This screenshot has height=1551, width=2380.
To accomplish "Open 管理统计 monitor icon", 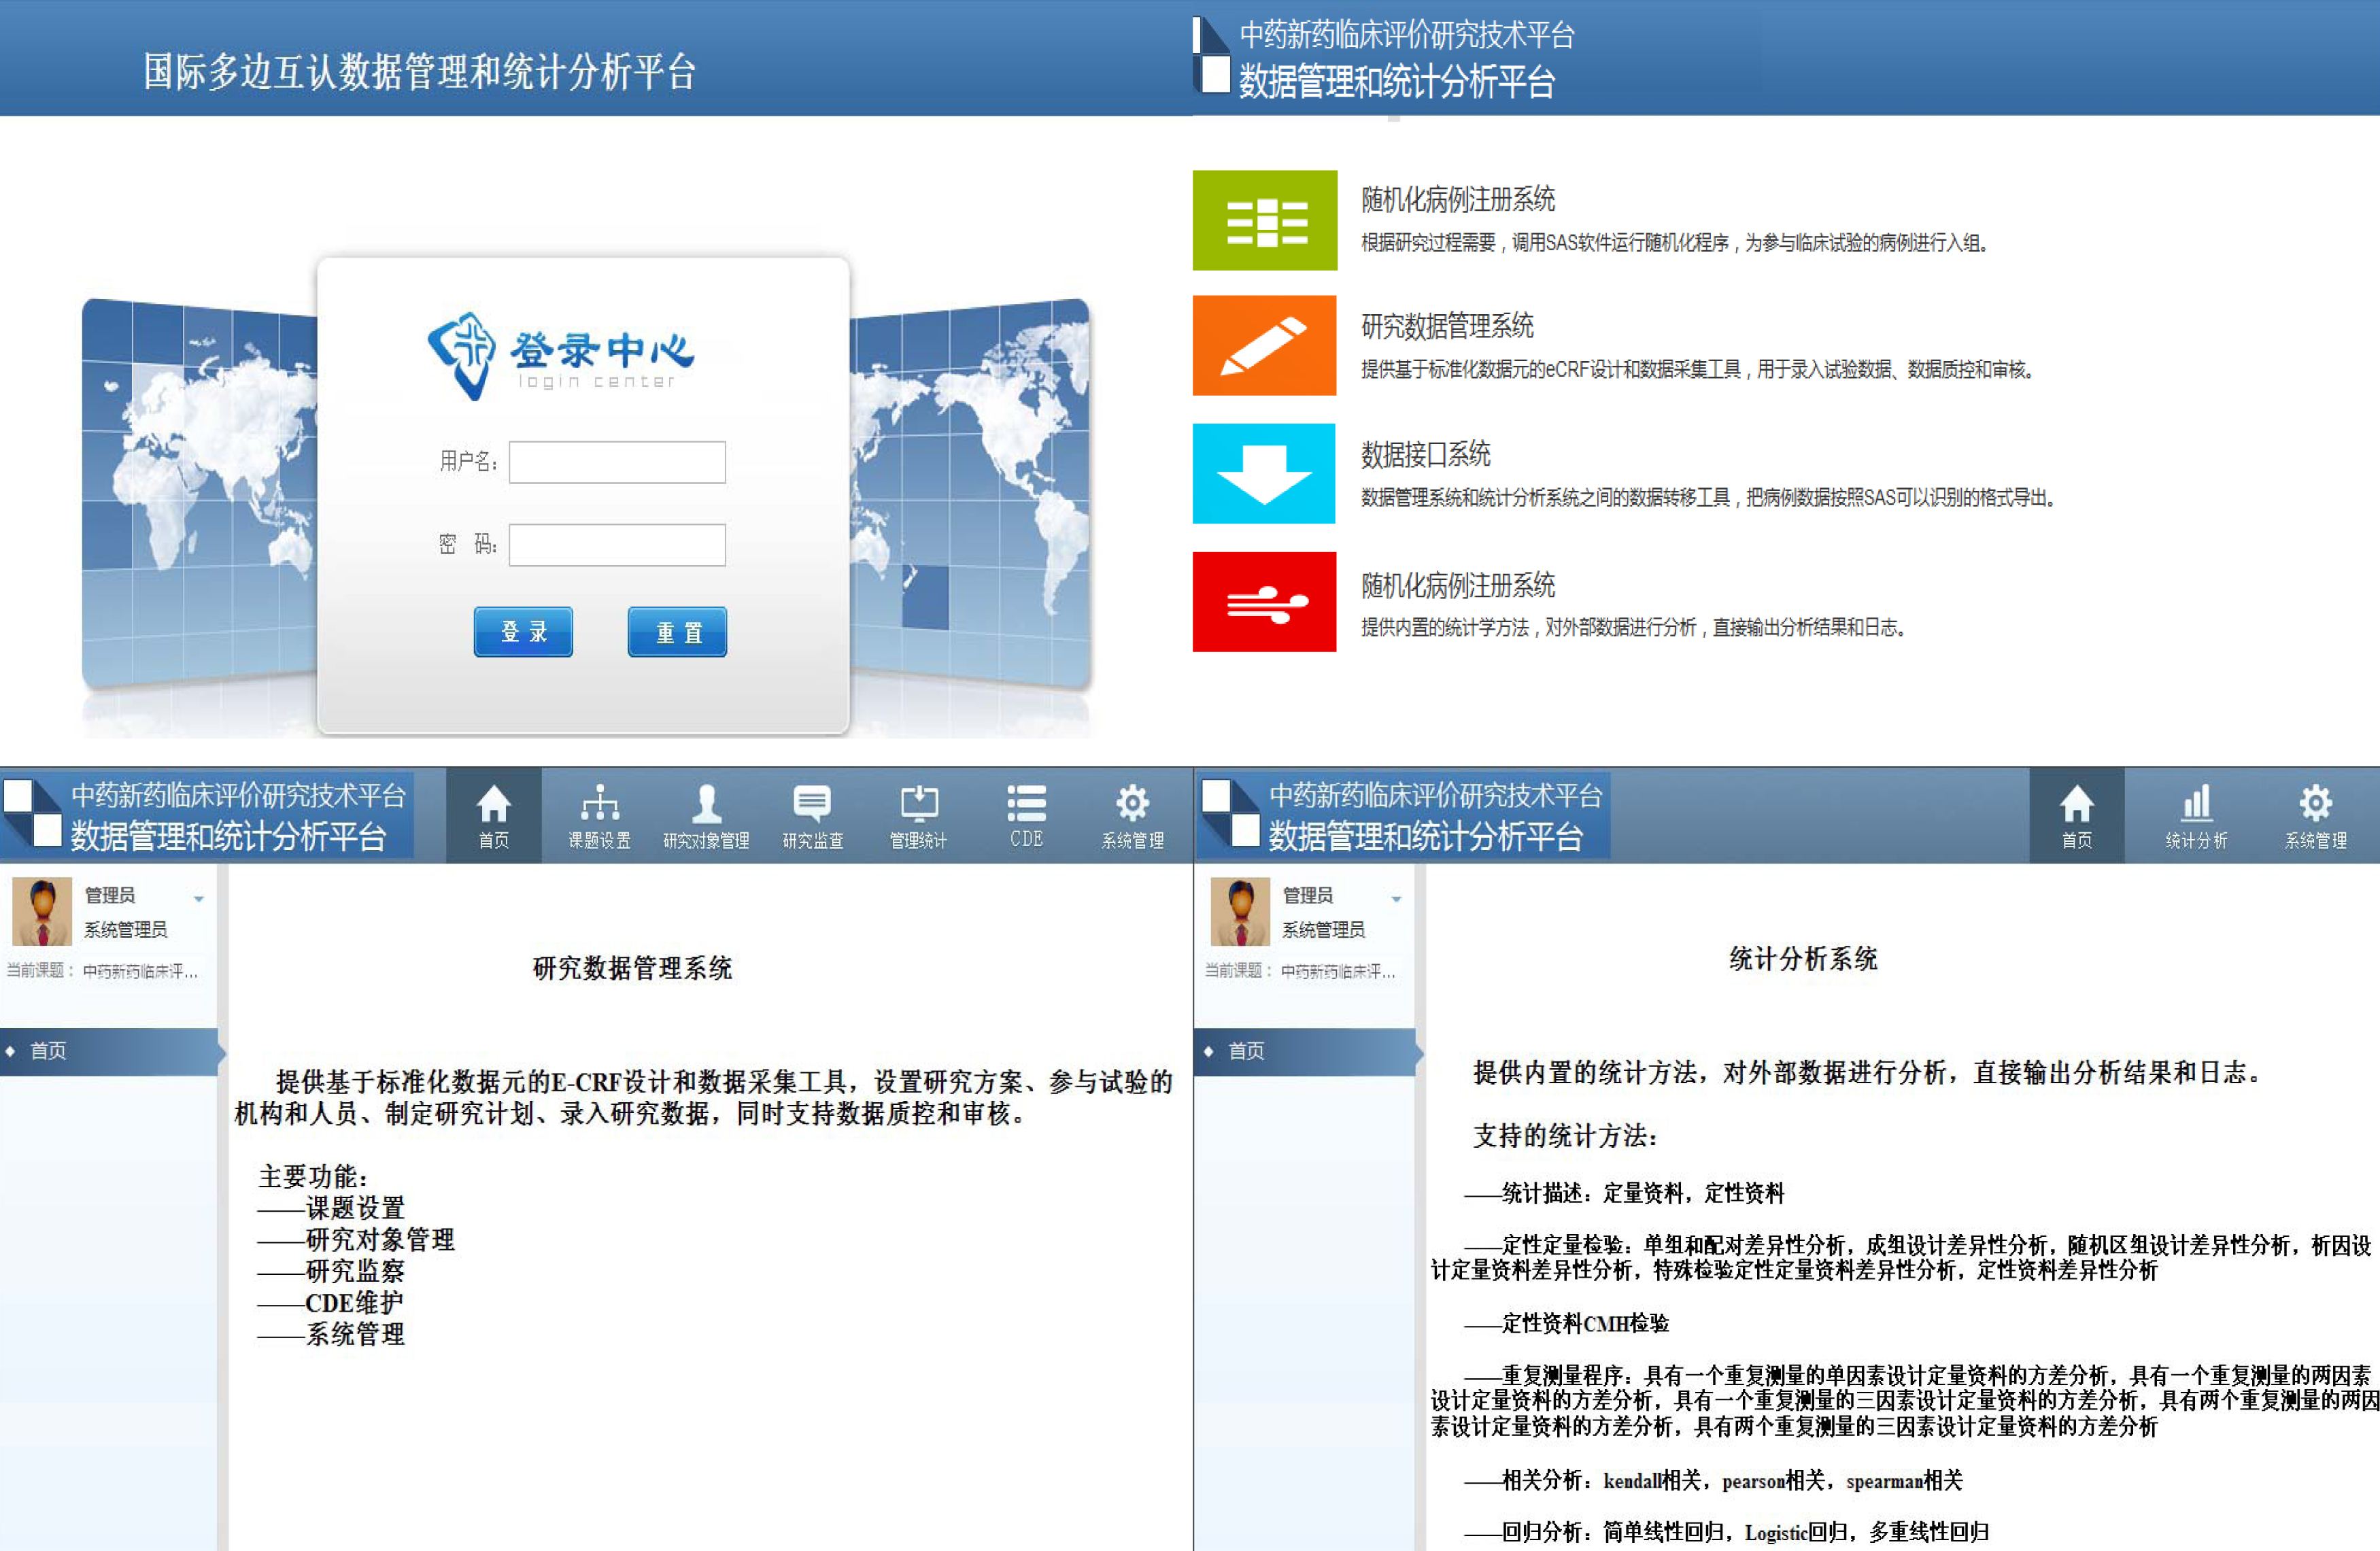I will 919,816.
